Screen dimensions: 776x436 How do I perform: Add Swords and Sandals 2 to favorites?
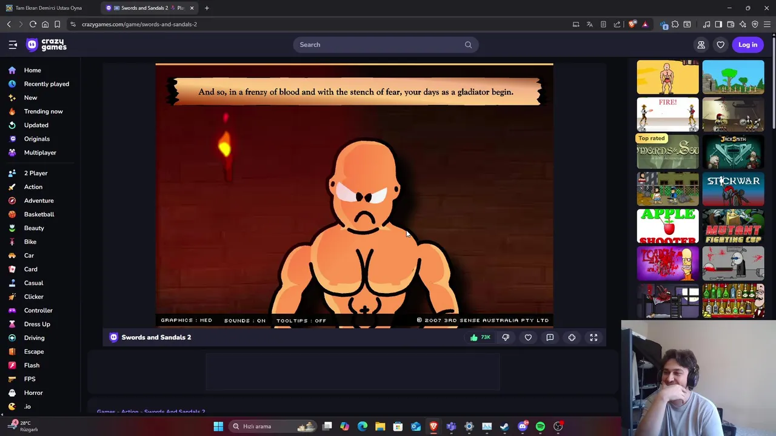coord(528,337)
